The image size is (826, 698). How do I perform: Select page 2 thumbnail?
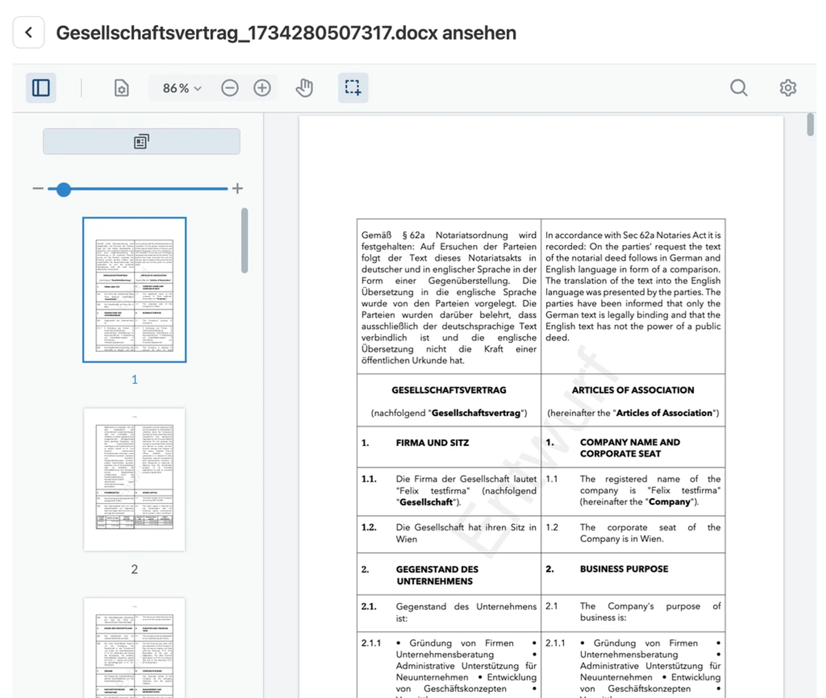[134, 479]
